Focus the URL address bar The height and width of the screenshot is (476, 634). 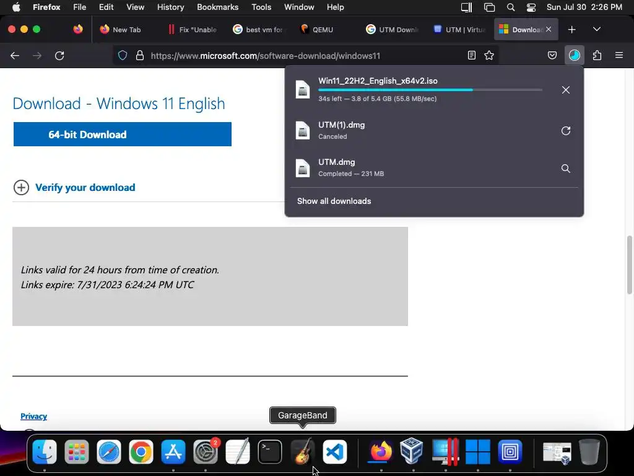click(306, 55)
